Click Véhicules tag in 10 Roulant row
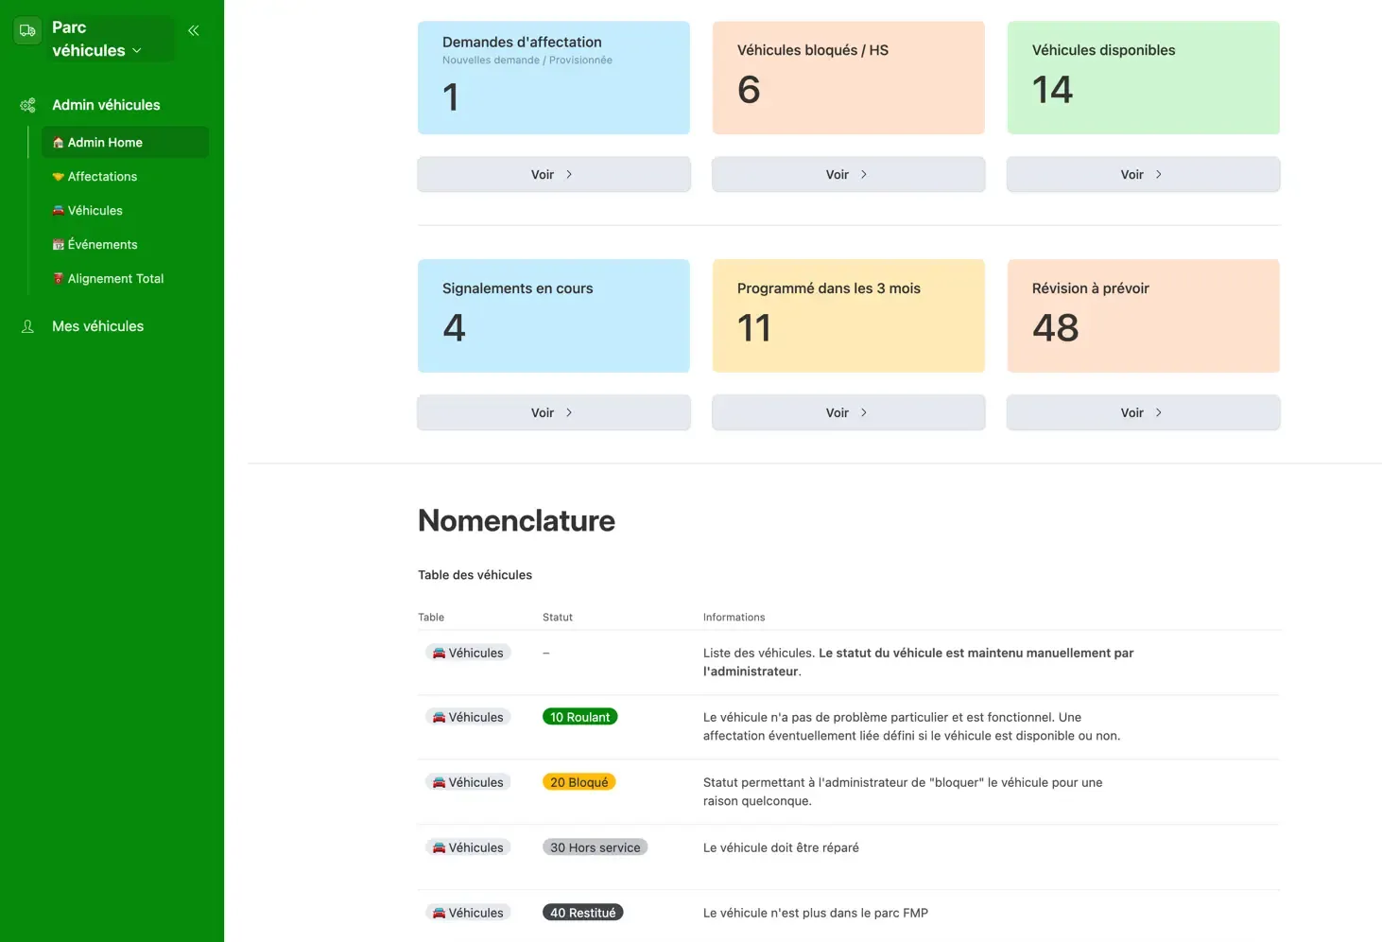Viewport: 1382px width, 942px height. [x=468, y=717]
